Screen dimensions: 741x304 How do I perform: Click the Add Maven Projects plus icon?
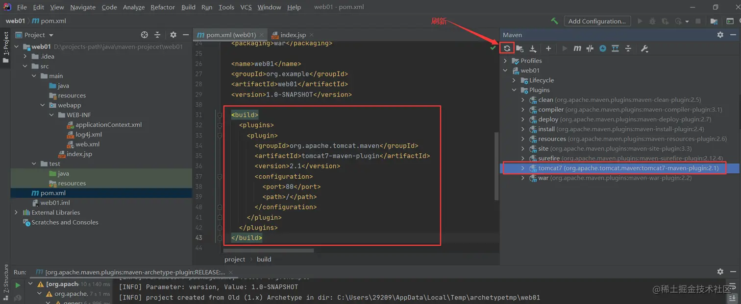pos(548,48)
